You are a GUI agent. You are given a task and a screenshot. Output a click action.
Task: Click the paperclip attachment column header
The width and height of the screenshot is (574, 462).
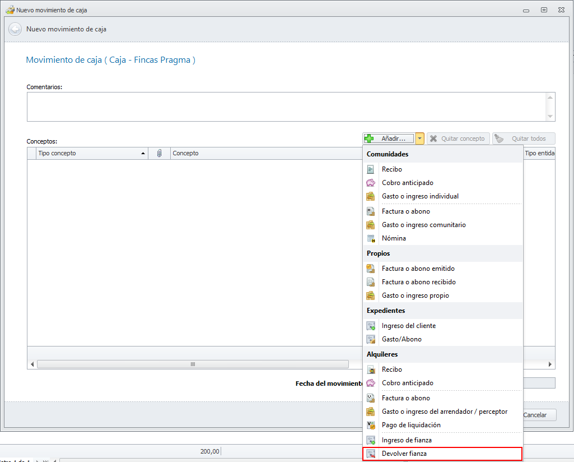[159, 153]
